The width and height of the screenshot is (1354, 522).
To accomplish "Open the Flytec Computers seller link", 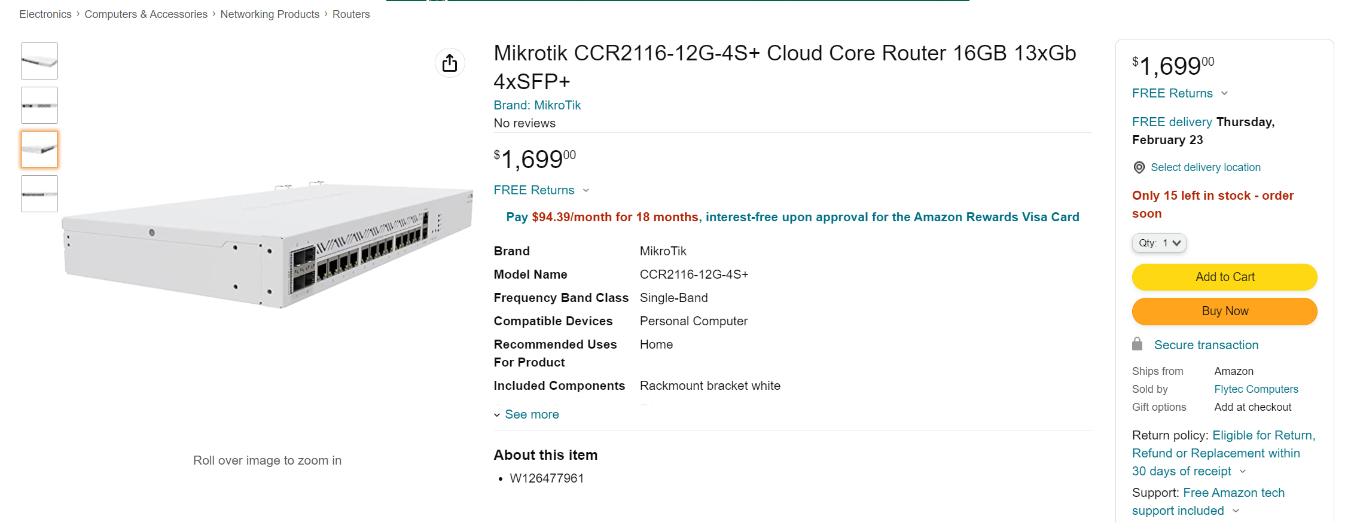I will pyautogui.click(x=1256, y=389).
